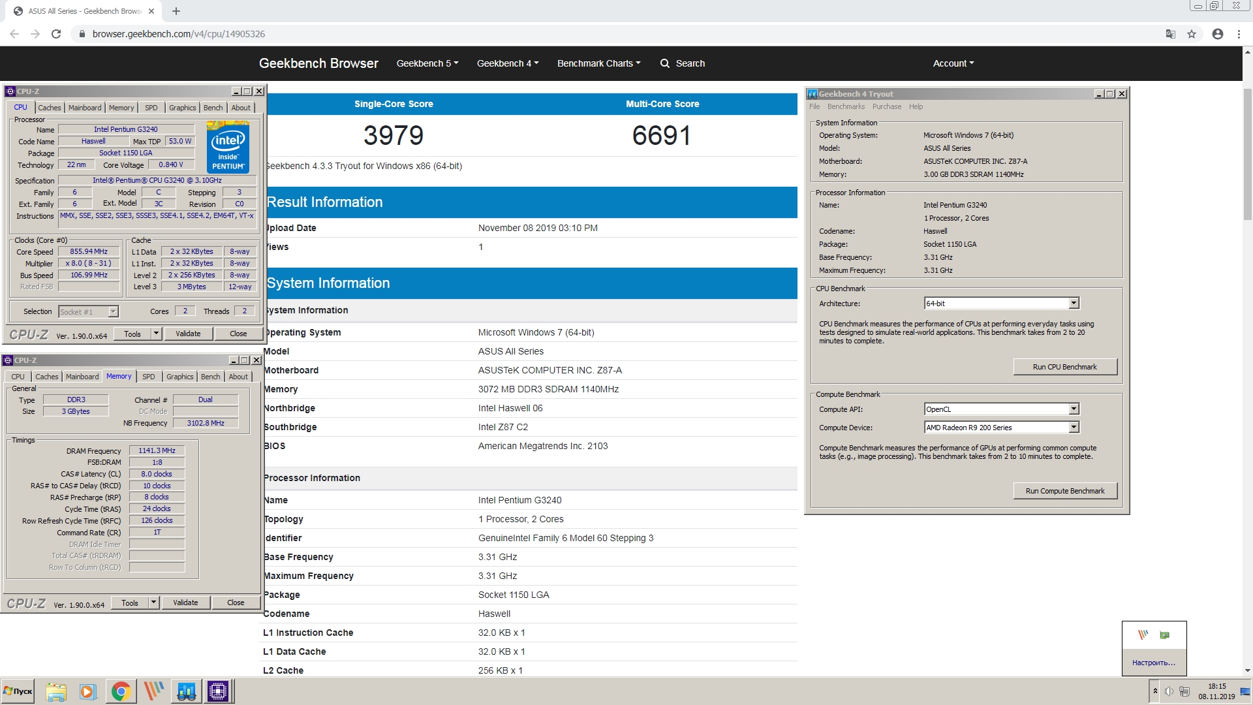Click Настроить... in tray popup

click(x=1154, y=663)
